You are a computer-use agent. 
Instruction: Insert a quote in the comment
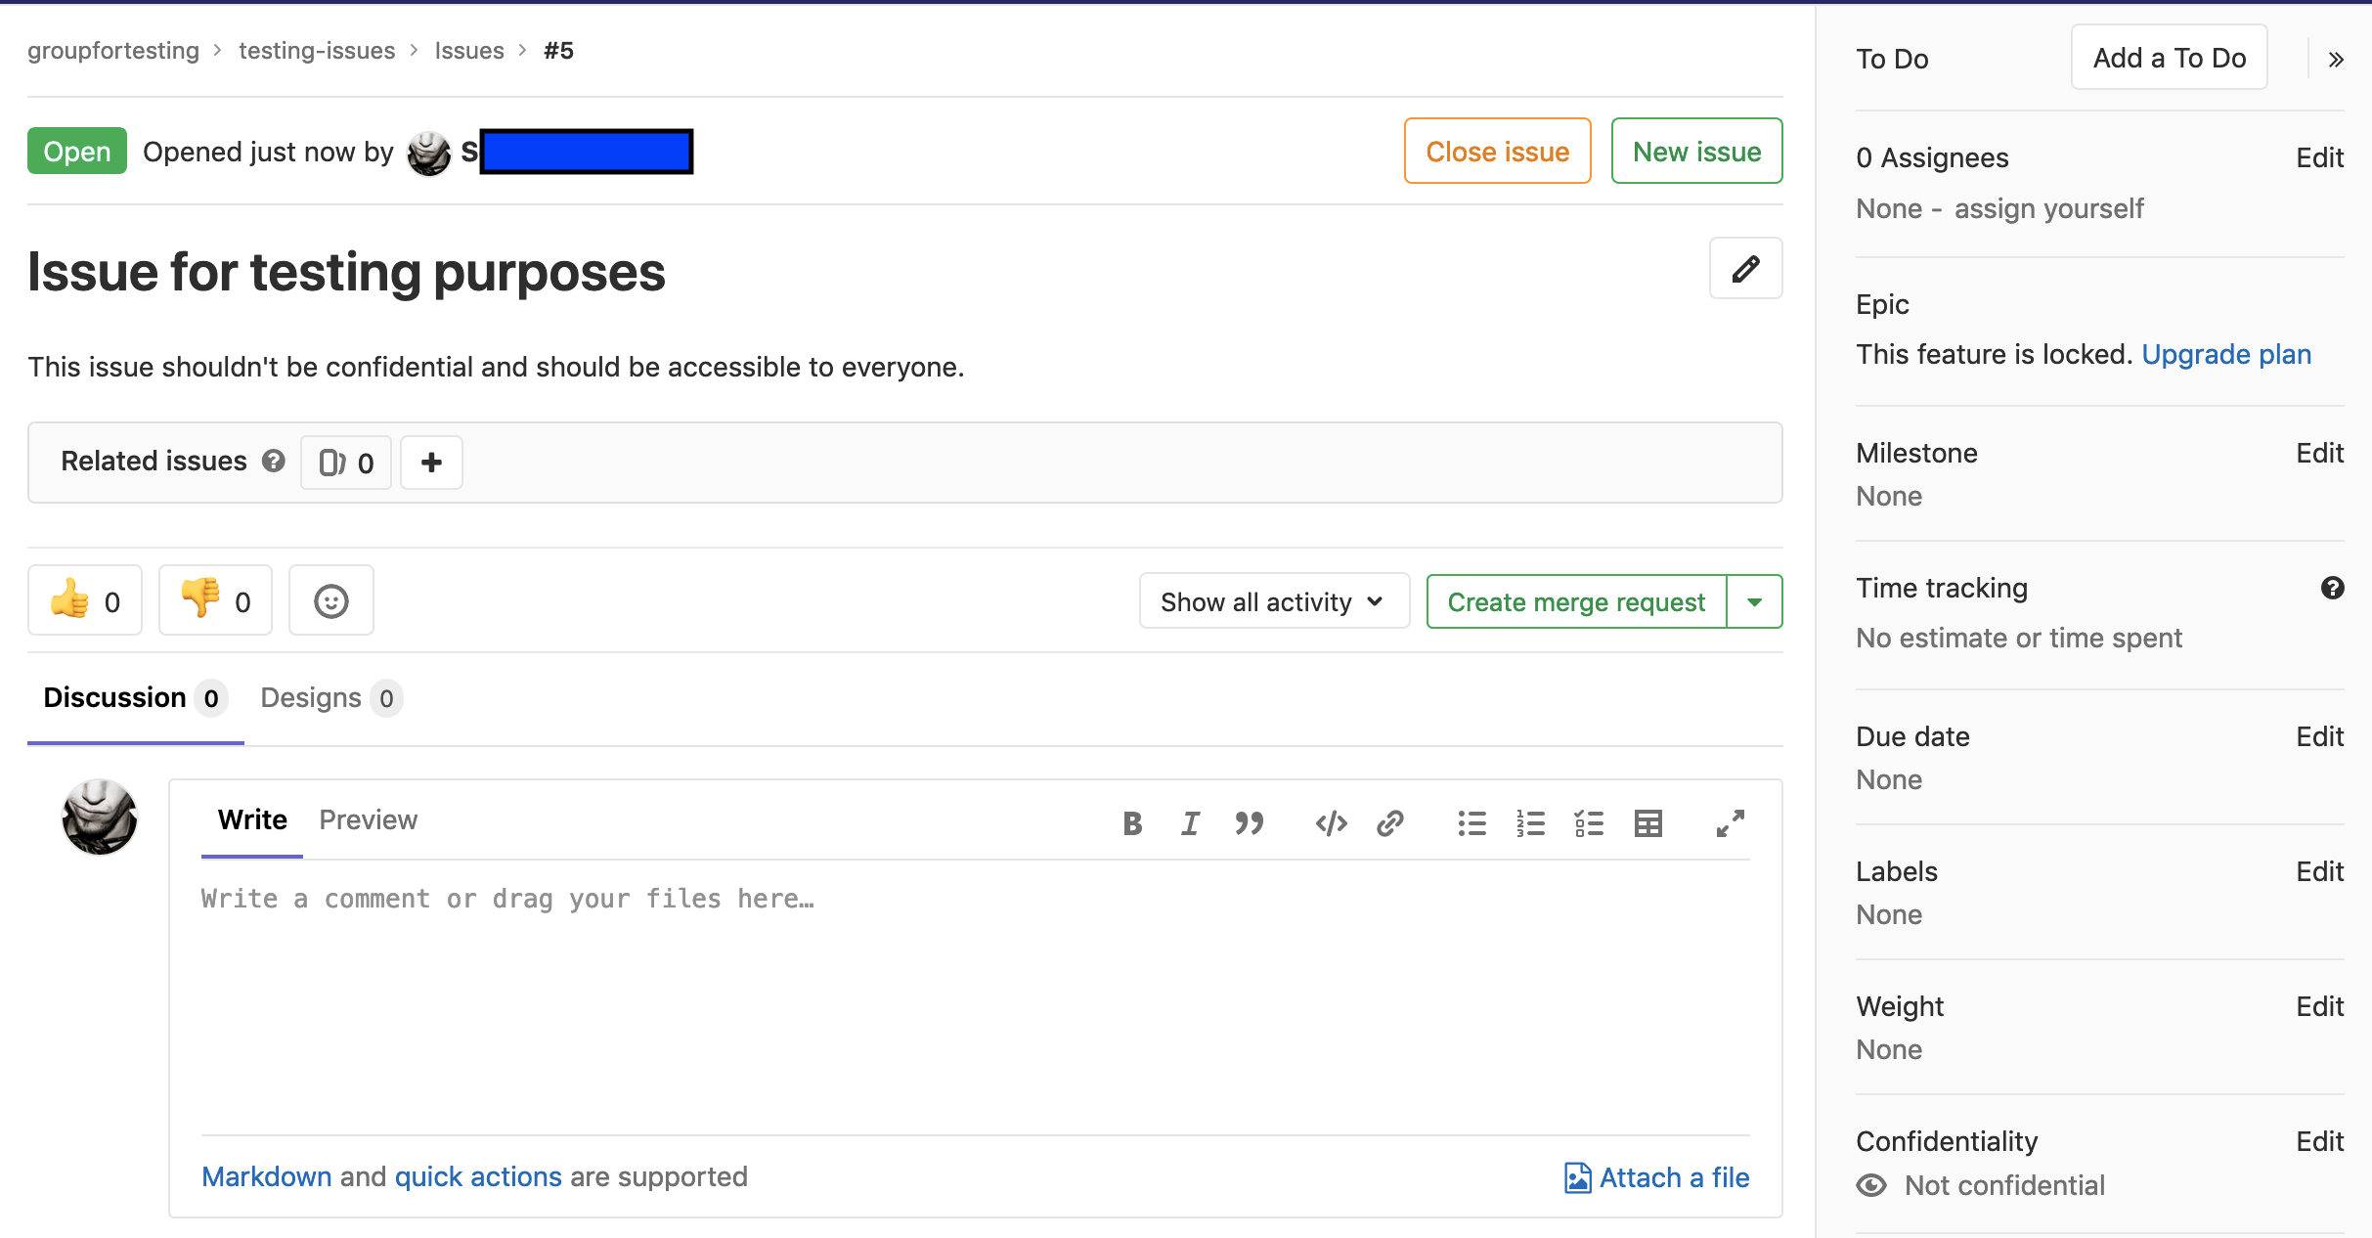[1249, 823]
